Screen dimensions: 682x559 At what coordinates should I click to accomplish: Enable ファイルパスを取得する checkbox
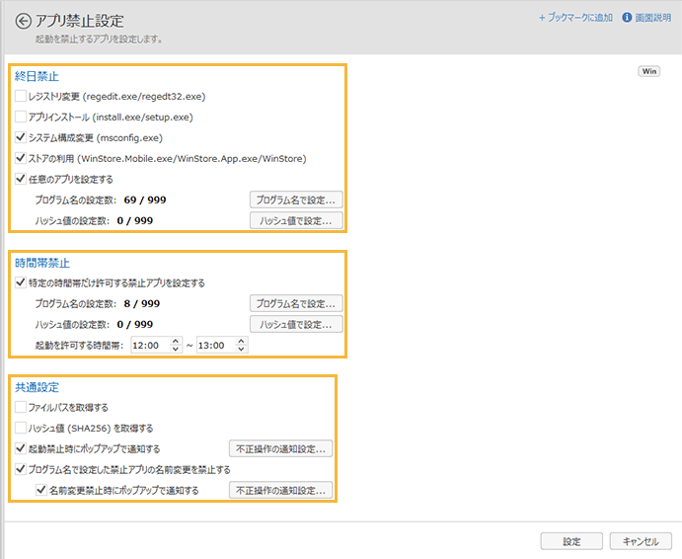[21, 407]
